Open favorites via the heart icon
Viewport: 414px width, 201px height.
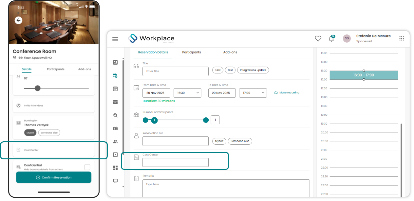coord(318,38)
